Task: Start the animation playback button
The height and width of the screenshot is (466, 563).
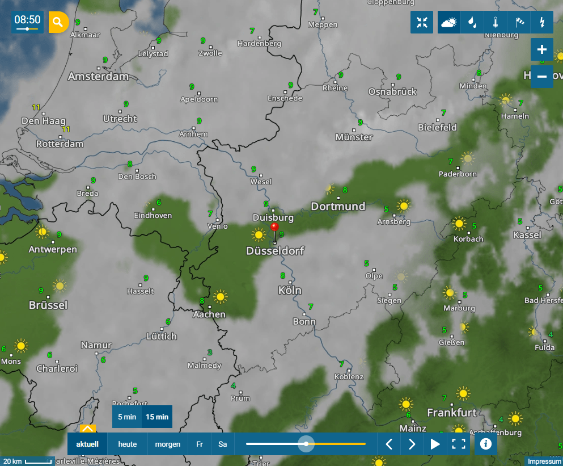Action: coord(435,444)
